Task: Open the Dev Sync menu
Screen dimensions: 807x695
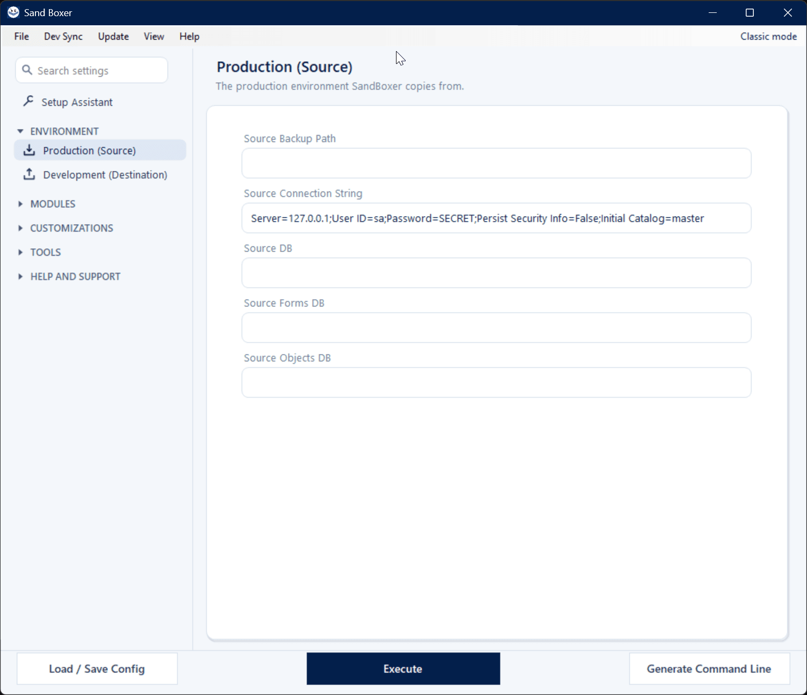Action: point(63,37)
